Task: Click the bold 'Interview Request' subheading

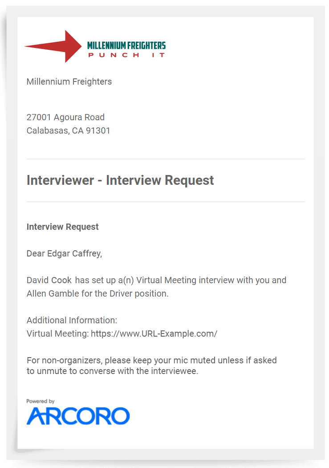Action: pos(63,227)
